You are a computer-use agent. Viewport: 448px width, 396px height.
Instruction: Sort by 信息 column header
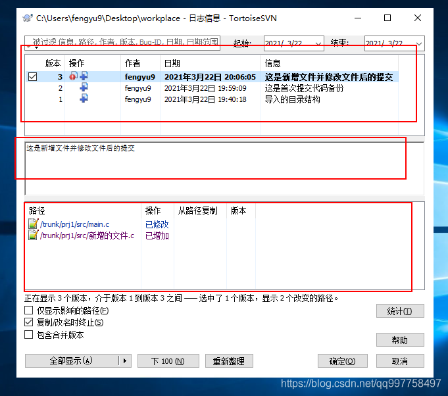(x=330, y=63)
